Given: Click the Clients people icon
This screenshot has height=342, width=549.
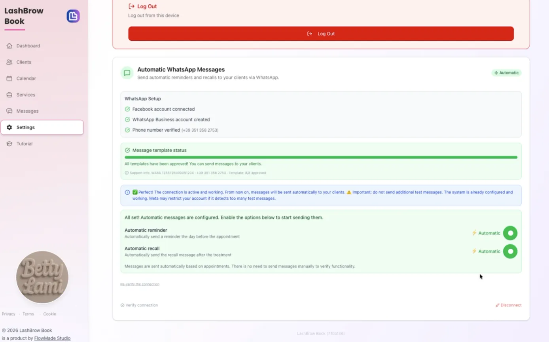Looking at the screenshot, I should (9, 62).
